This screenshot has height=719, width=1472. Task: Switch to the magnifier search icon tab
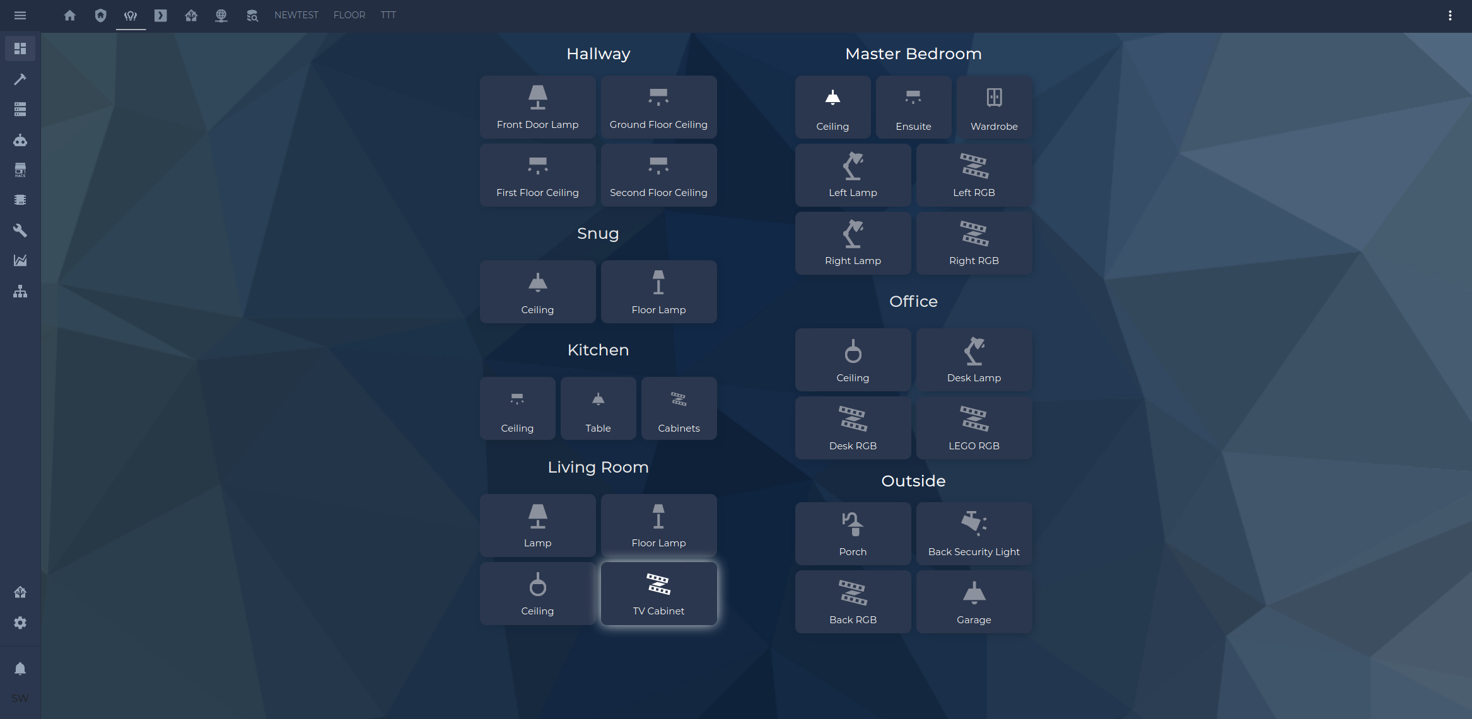(252, 15)
